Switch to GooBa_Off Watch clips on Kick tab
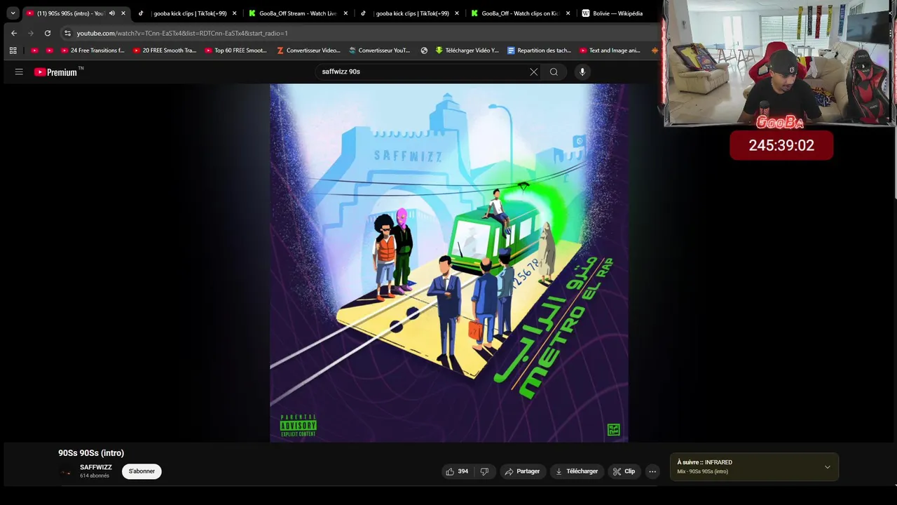 [520, 13]
